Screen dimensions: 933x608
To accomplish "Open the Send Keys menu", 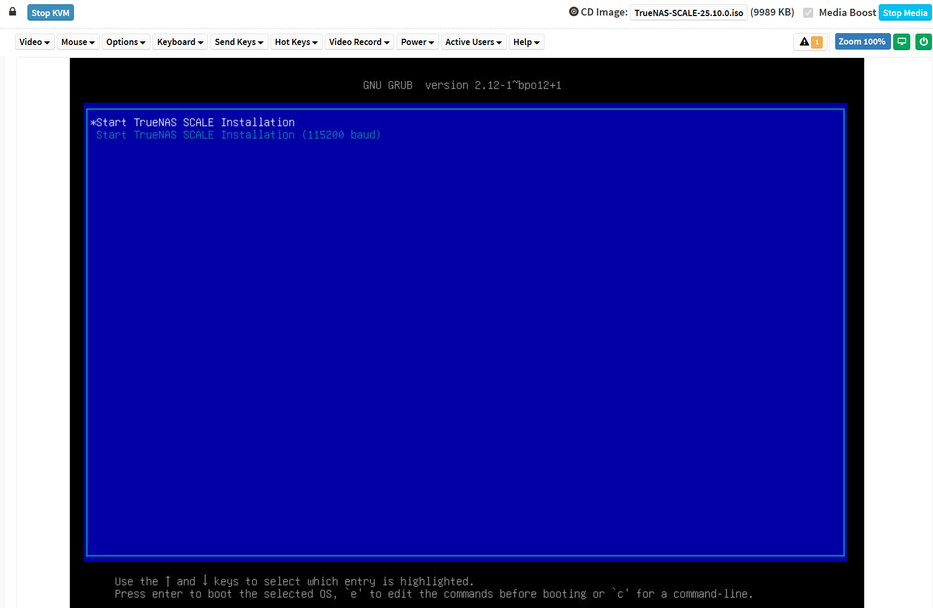I will [239, 42].
